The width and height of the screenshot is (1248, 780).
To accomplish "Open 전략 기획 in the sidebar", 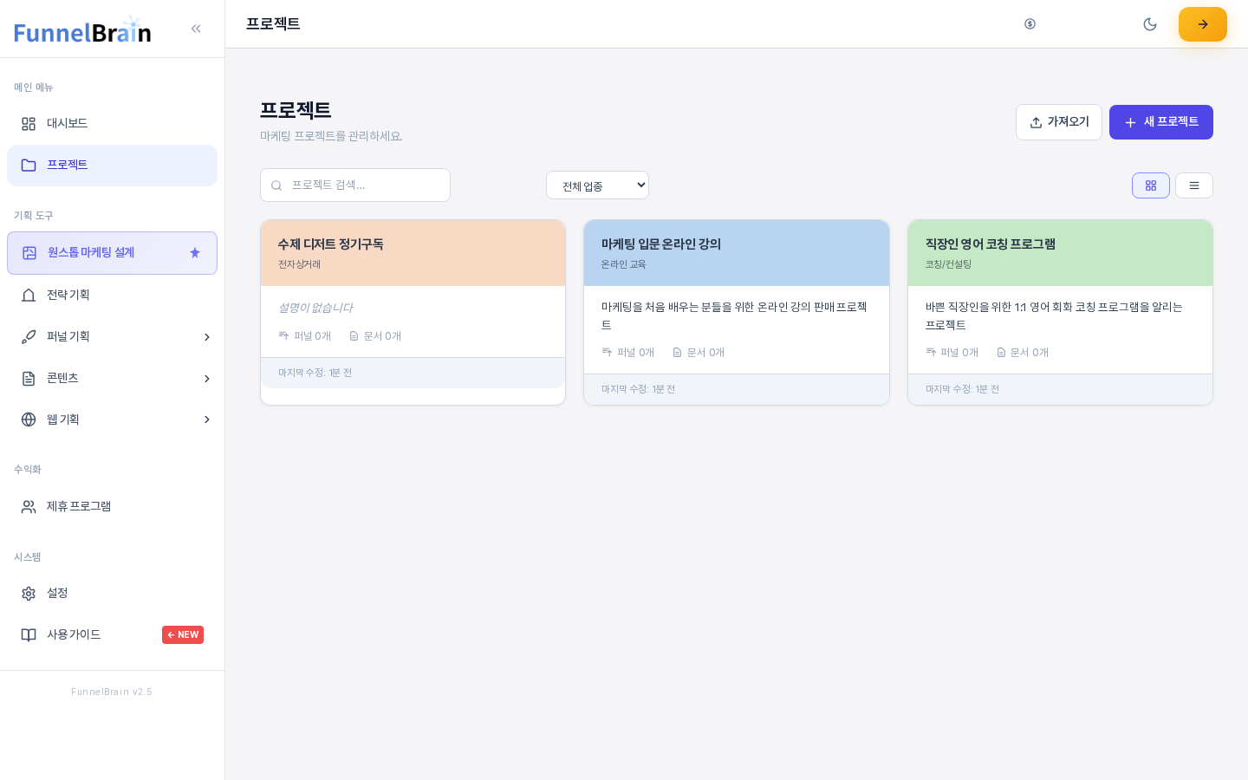I will click(x=112, y=296).
